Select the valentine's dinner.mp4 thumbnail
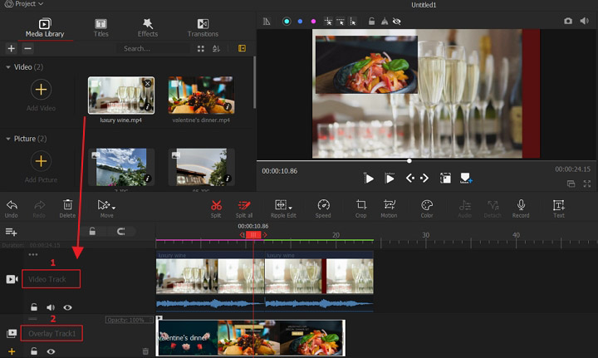598x358 pixels. pyautogui.click(x=201, y=95)
